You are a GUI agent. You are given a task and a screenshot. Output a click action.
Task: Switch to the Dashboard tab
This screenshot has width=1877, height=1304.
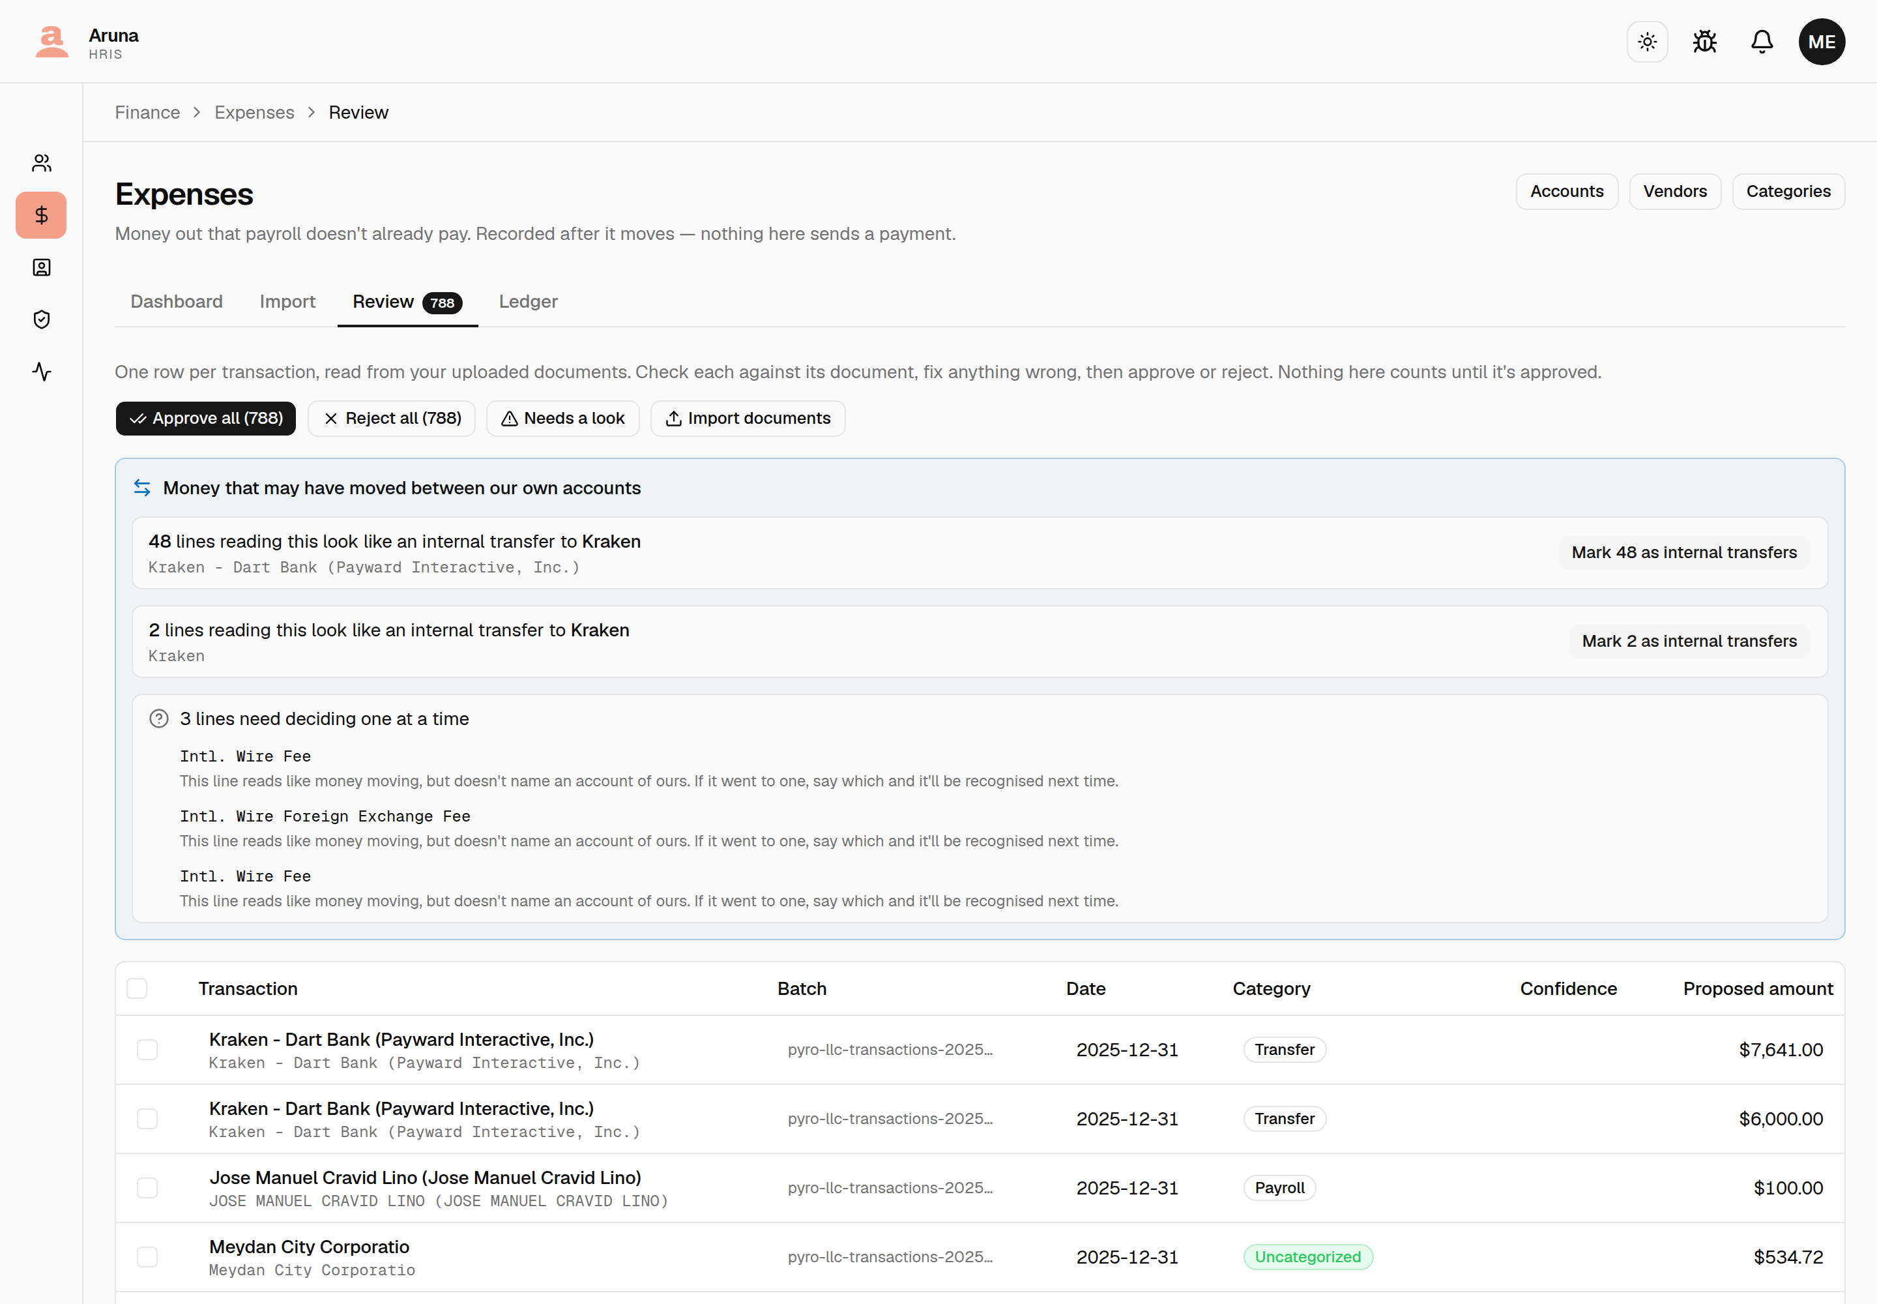pyautogui.click(x=177, y=301)
